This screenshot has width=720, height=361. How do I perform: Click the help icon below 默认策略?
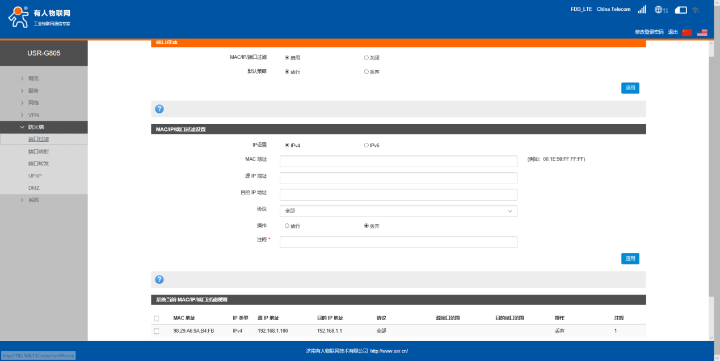click(x=159, y=109)
